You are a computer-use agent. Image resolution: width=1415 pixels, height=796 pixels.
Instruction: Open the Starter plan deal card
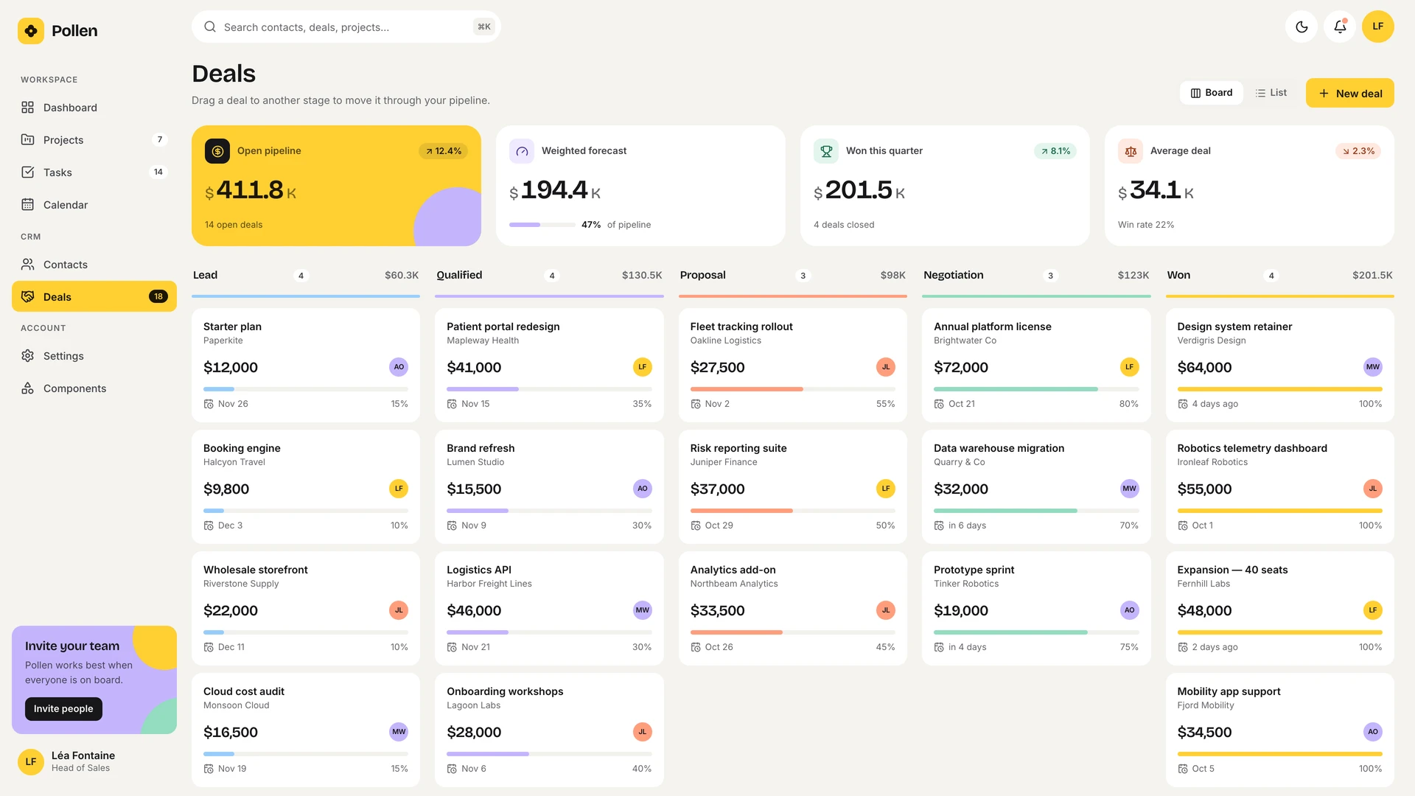tap(306, 365)
